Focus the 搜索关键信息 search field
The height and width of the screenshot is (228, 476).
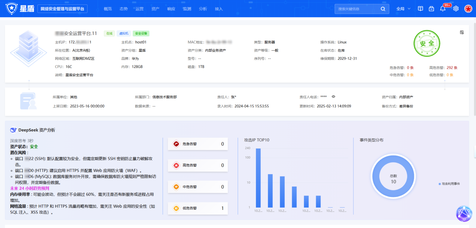point(357,9)
